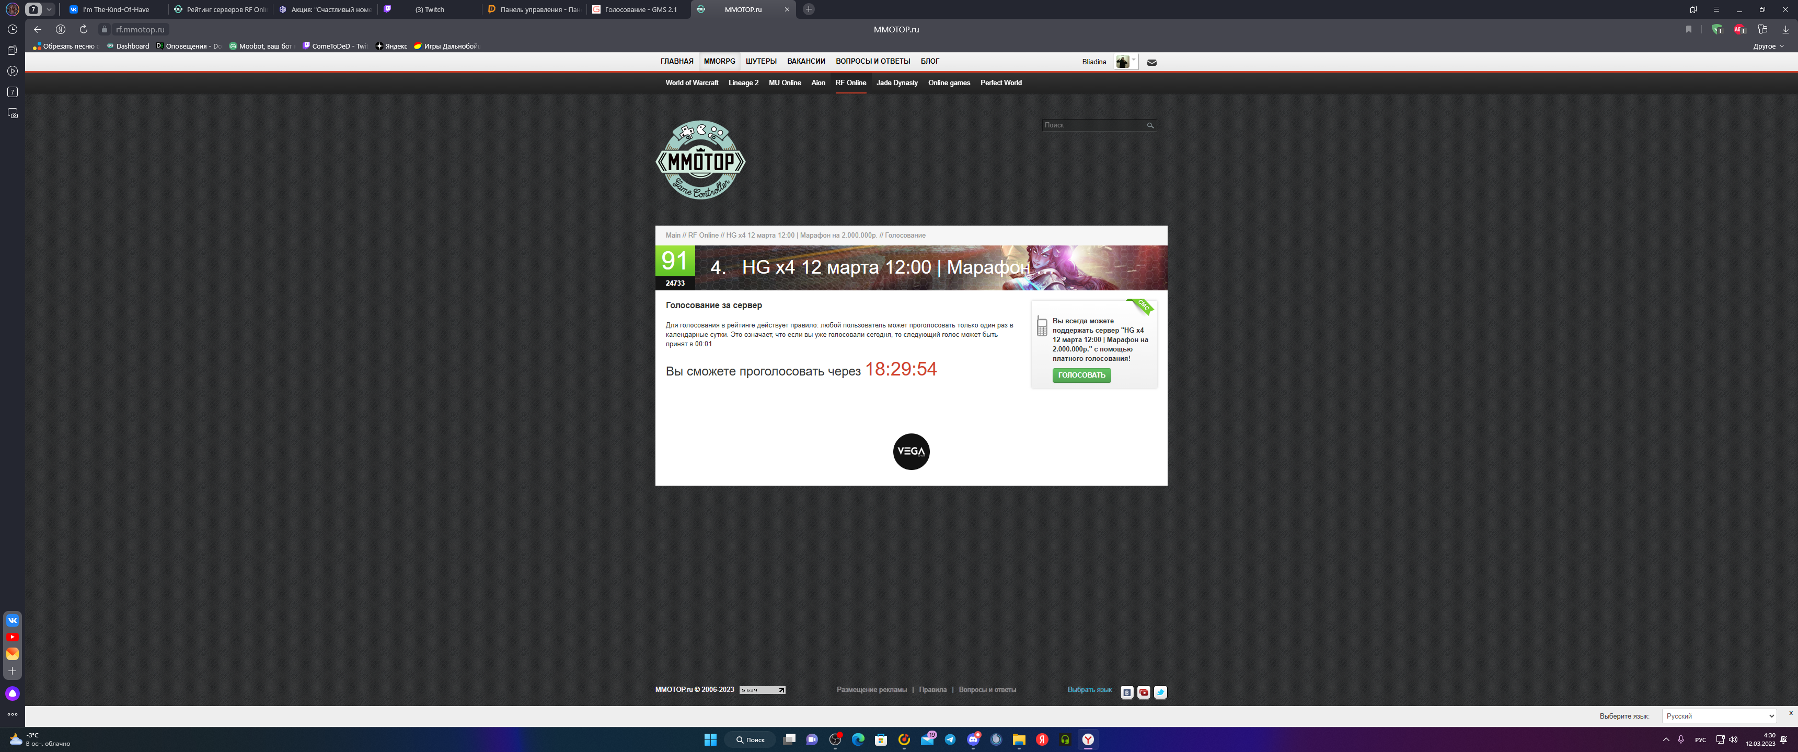Viewport: 1798px width, 752px height.
Task: Bookmark this page with the bookmark icon
Action: [1688, 29]
